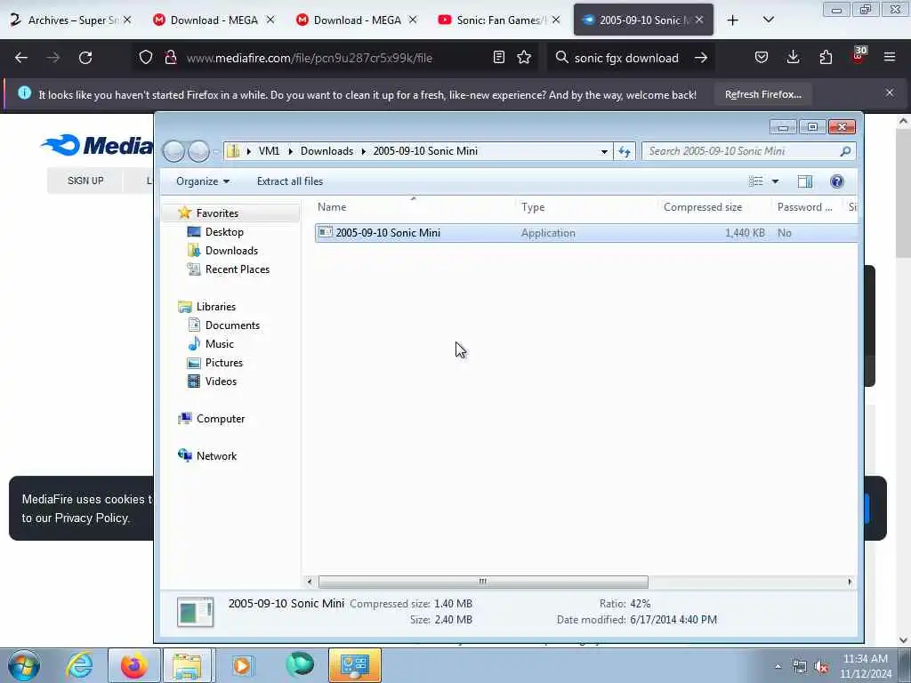The height and width of the screenshot is (683, 911).
Task: Sort by the Type column header
Action: 587,206
